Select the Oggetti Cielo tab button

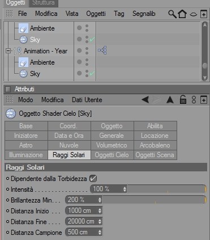pos(112,155)
